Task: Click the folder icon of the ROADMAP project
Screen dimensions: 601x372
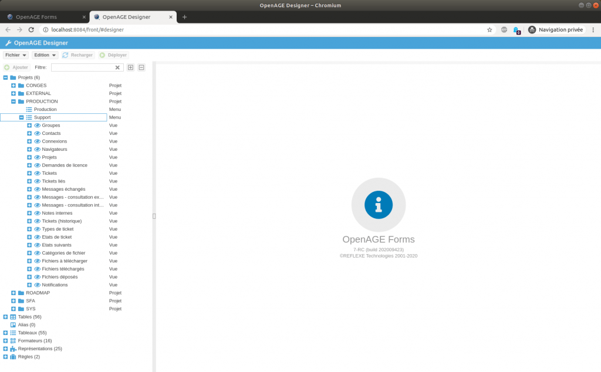Action: tap(21, 293)
